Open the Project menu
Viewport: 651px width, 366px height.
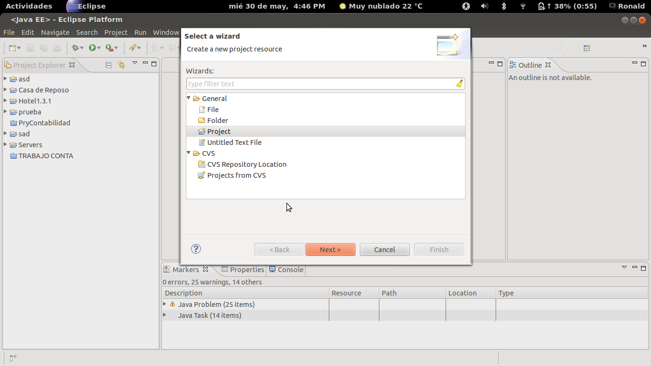[x=116, y=32]
